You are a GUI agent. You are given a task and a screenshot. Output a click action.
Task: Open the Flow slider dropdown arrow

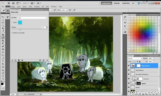pos(67,10)
